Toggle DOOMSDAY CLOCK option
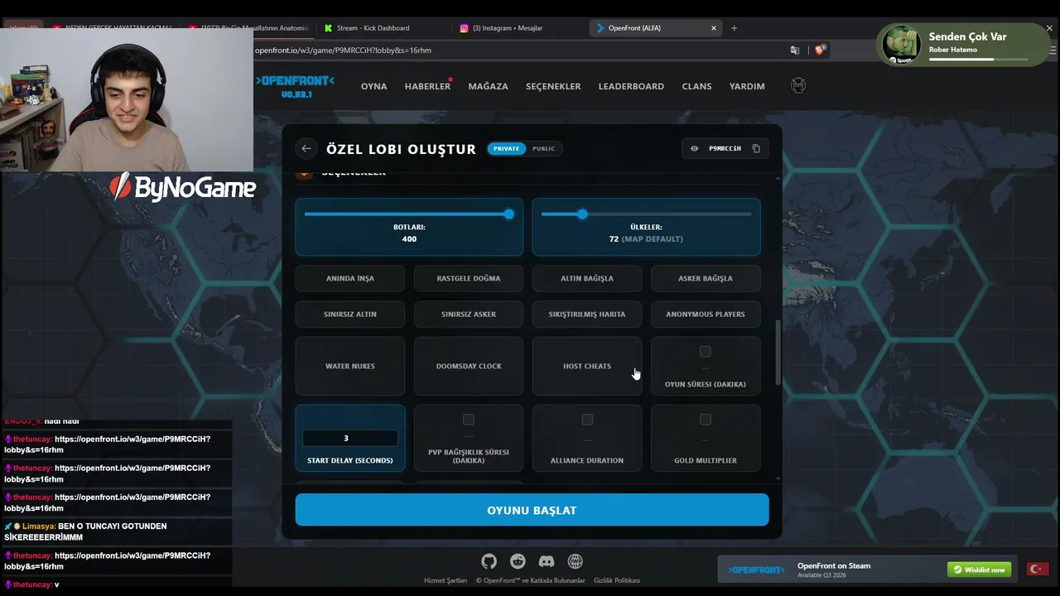The height and width of the screenshot is (596, 1060). [x=469, y=366]
